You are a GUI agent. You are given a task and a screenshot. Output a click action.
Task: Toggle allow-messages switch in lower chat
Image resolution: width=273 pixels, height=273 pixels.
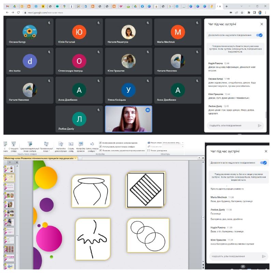point(263,163)
